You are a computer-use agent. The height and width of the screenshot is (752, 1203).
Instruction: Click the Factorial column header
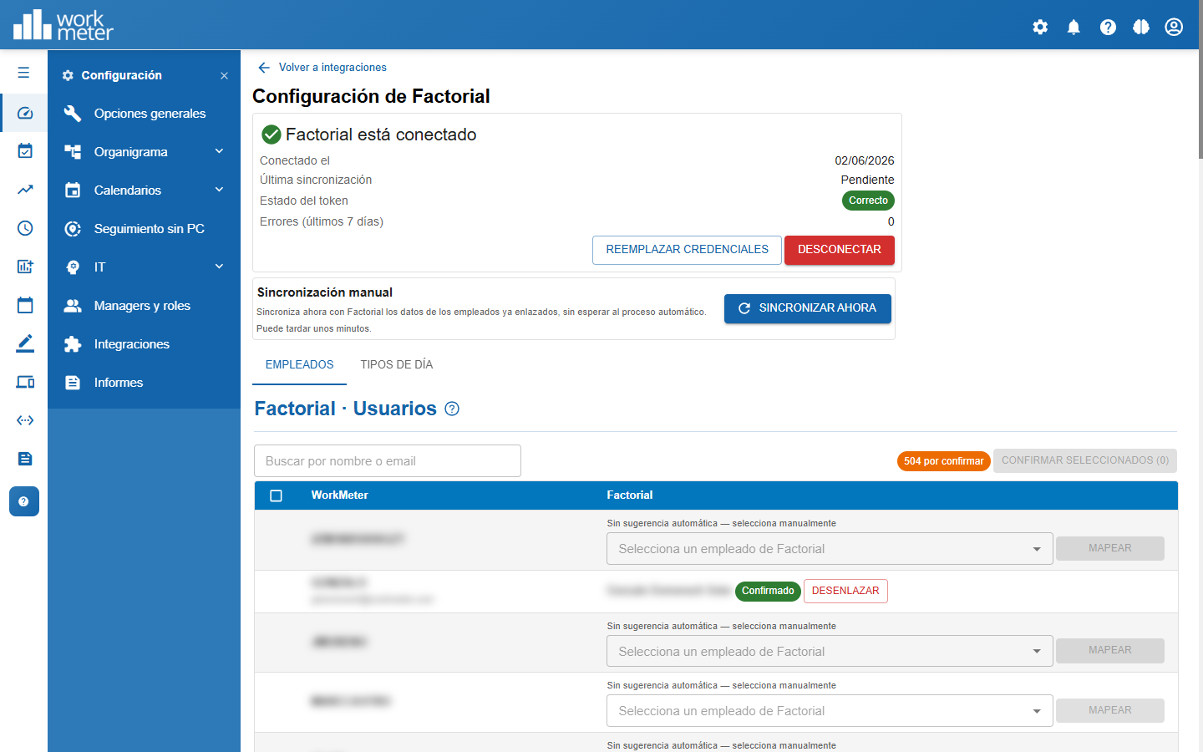[x=630, y=495]
